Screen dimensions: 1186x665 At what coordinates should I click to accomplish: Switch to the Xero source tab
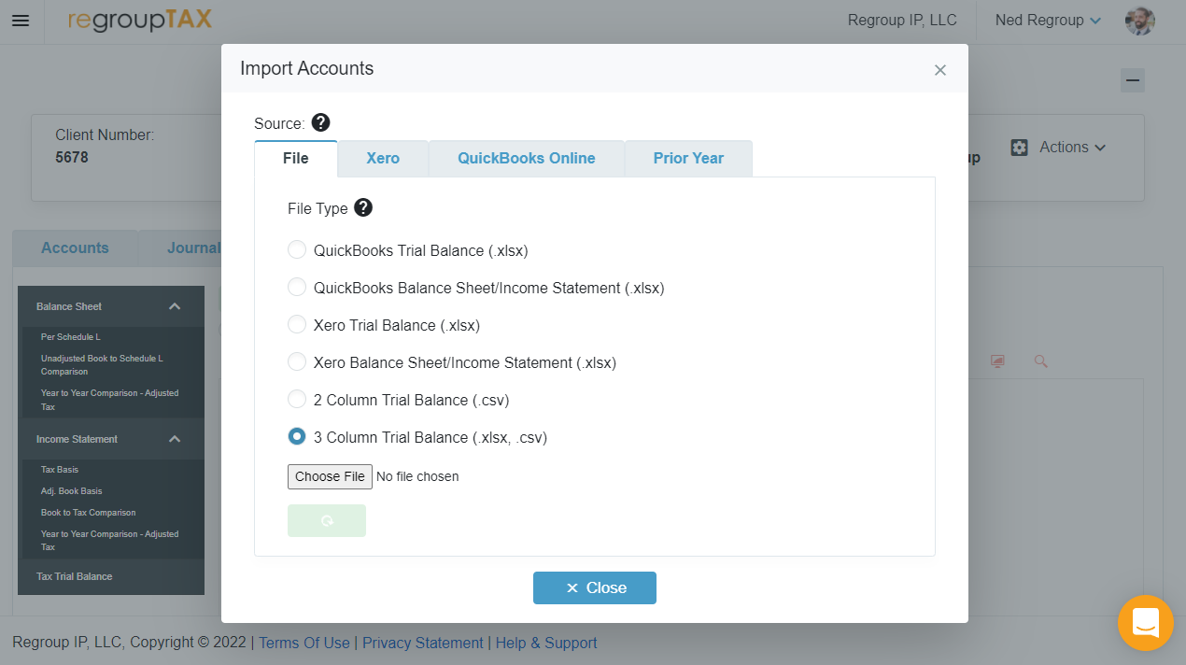point(383,159)
